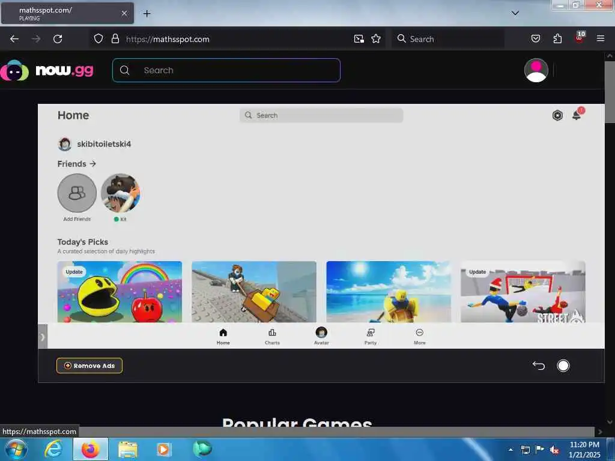
Task: Click the now.gg logo
Action: 47,71
